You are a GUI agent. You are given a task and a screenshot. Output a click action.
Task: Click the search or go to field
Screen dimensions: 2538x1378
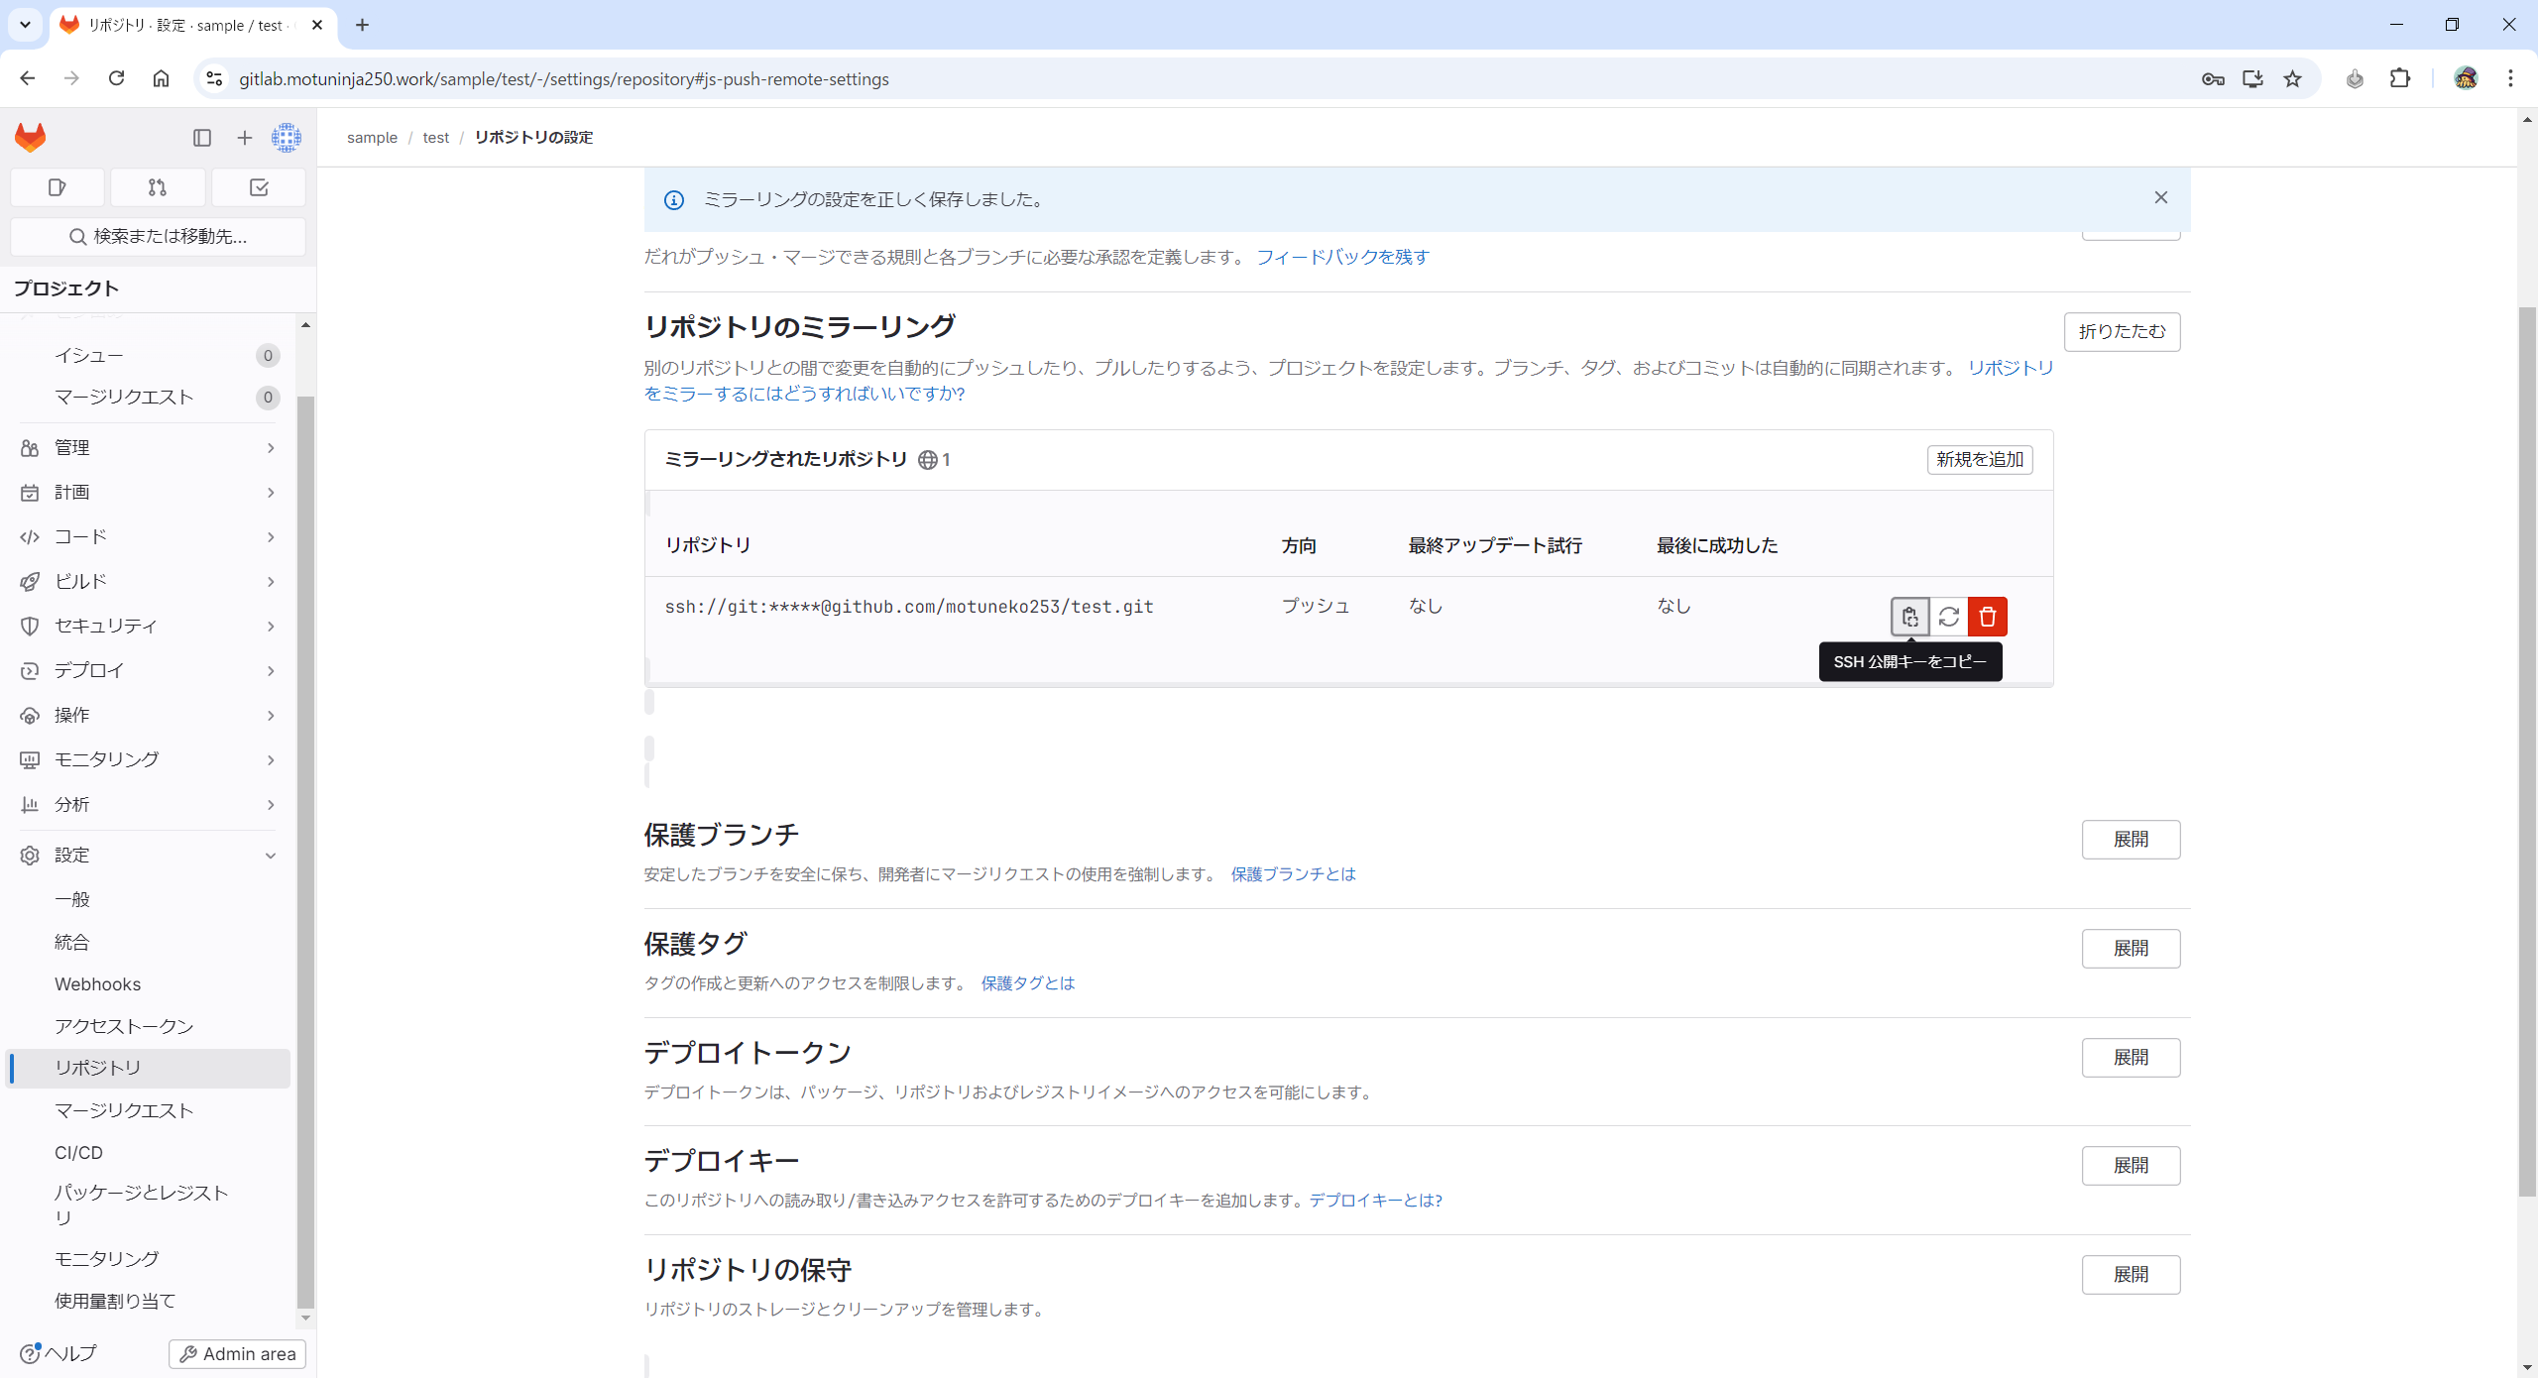click(x=159, y=236)
